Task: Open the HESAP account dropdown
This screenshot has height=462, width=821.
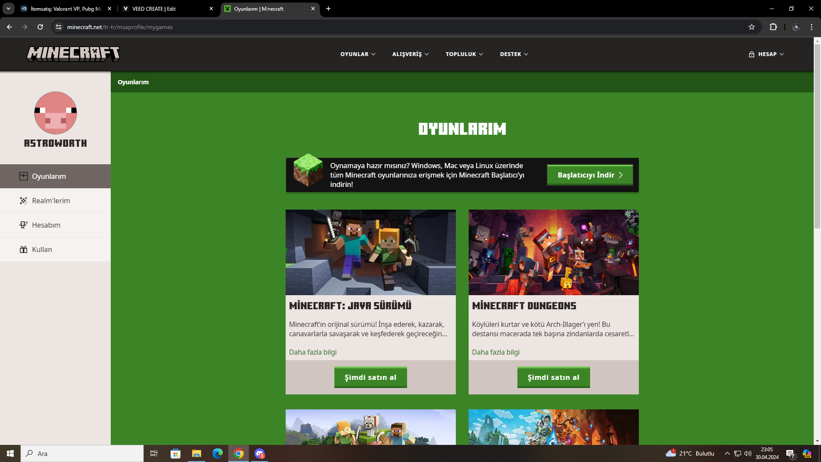Action: pos(766,54)
